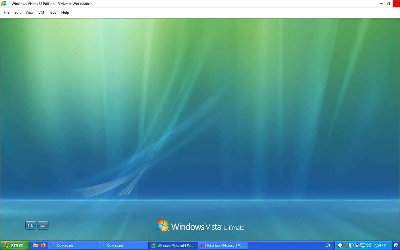Open the File menu
The width and height of the screenshot is (400, 250).
(7, 12)
